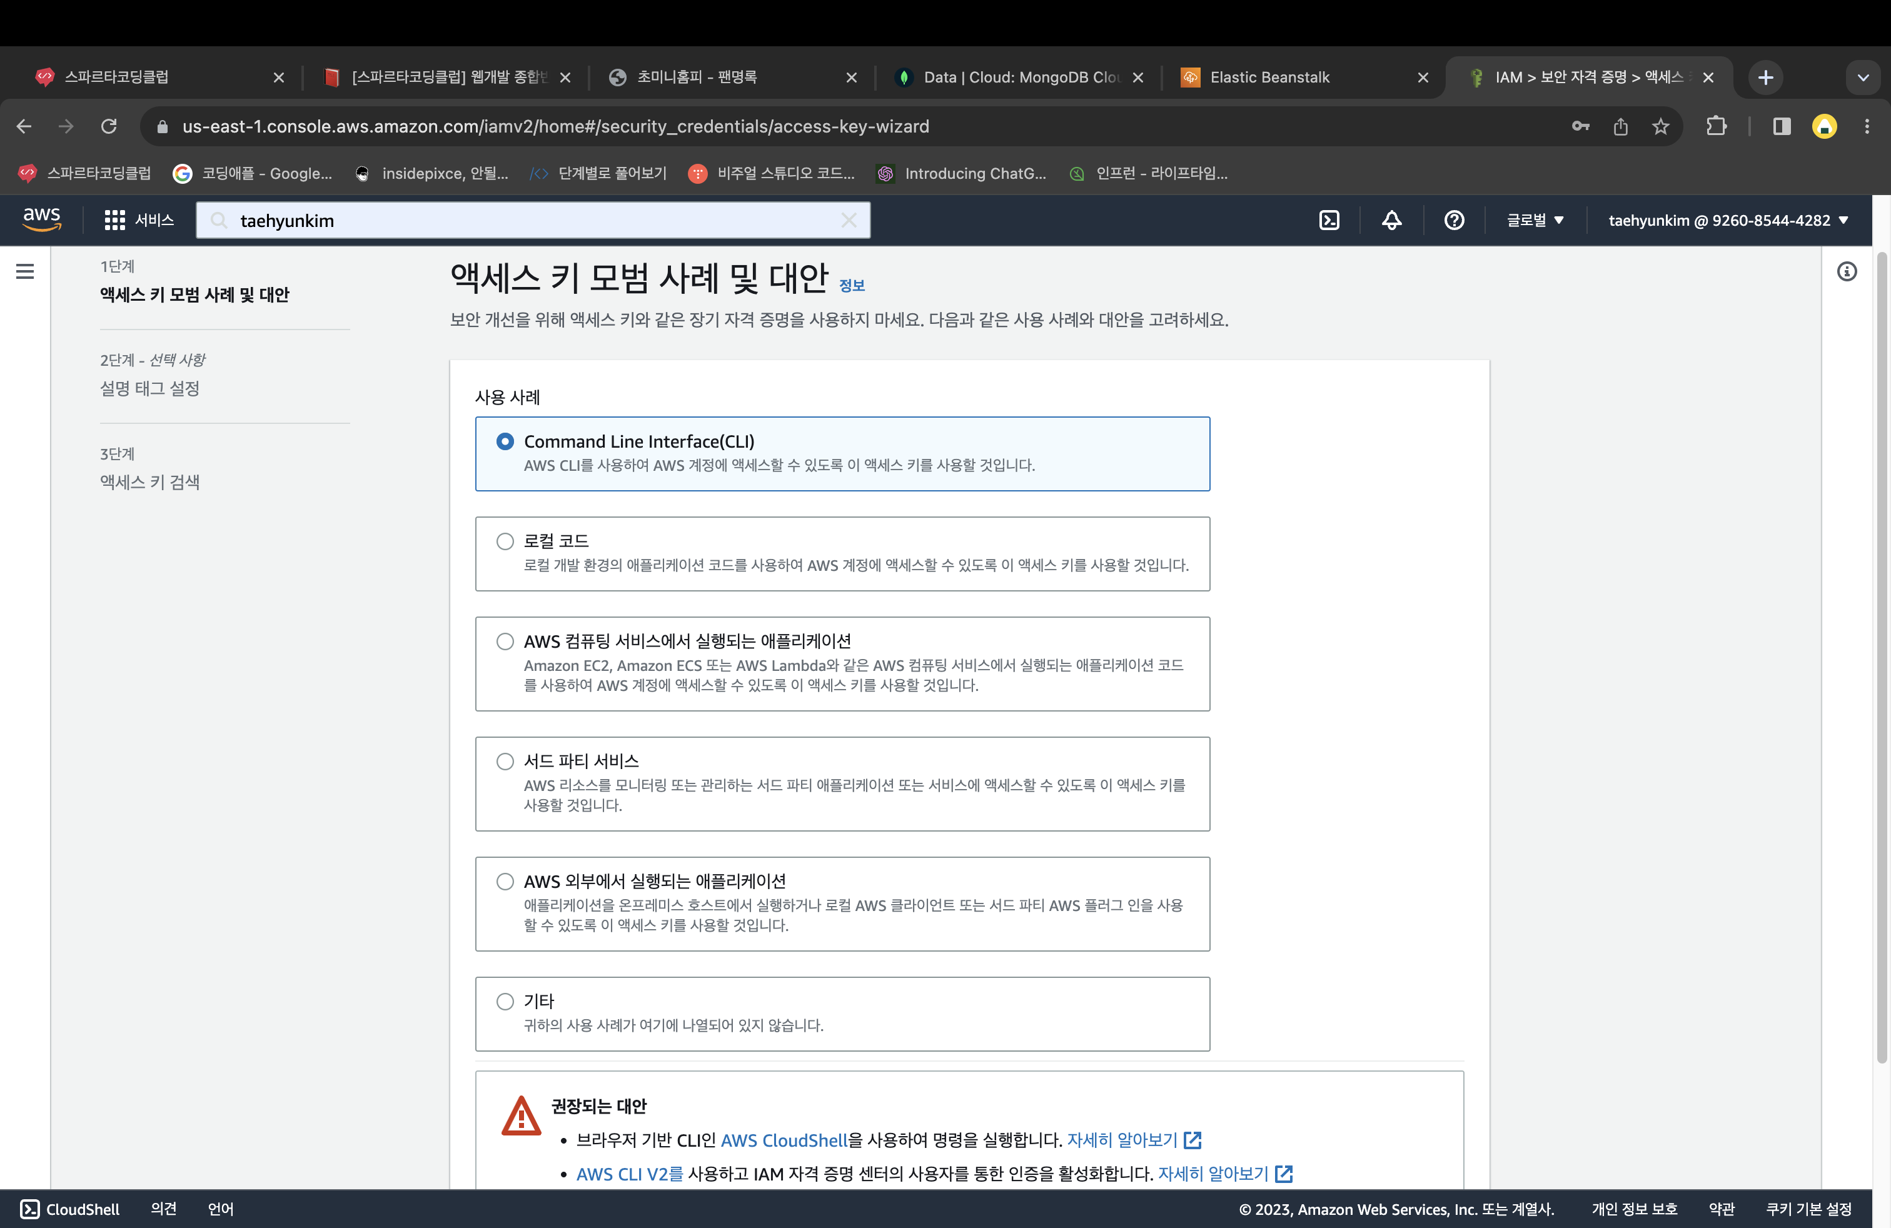Toggle the left hamburger navigation menu
The height and width of the screenshot is (1228, 1891).
pos(26,271)
